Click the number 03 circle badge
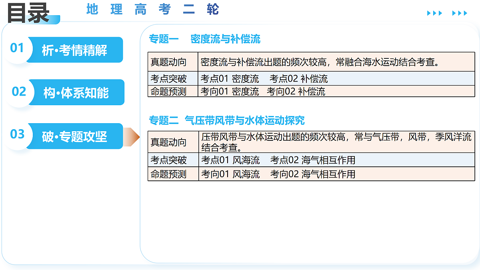Viewport: 480px width, 270px height. coord(17,134)
